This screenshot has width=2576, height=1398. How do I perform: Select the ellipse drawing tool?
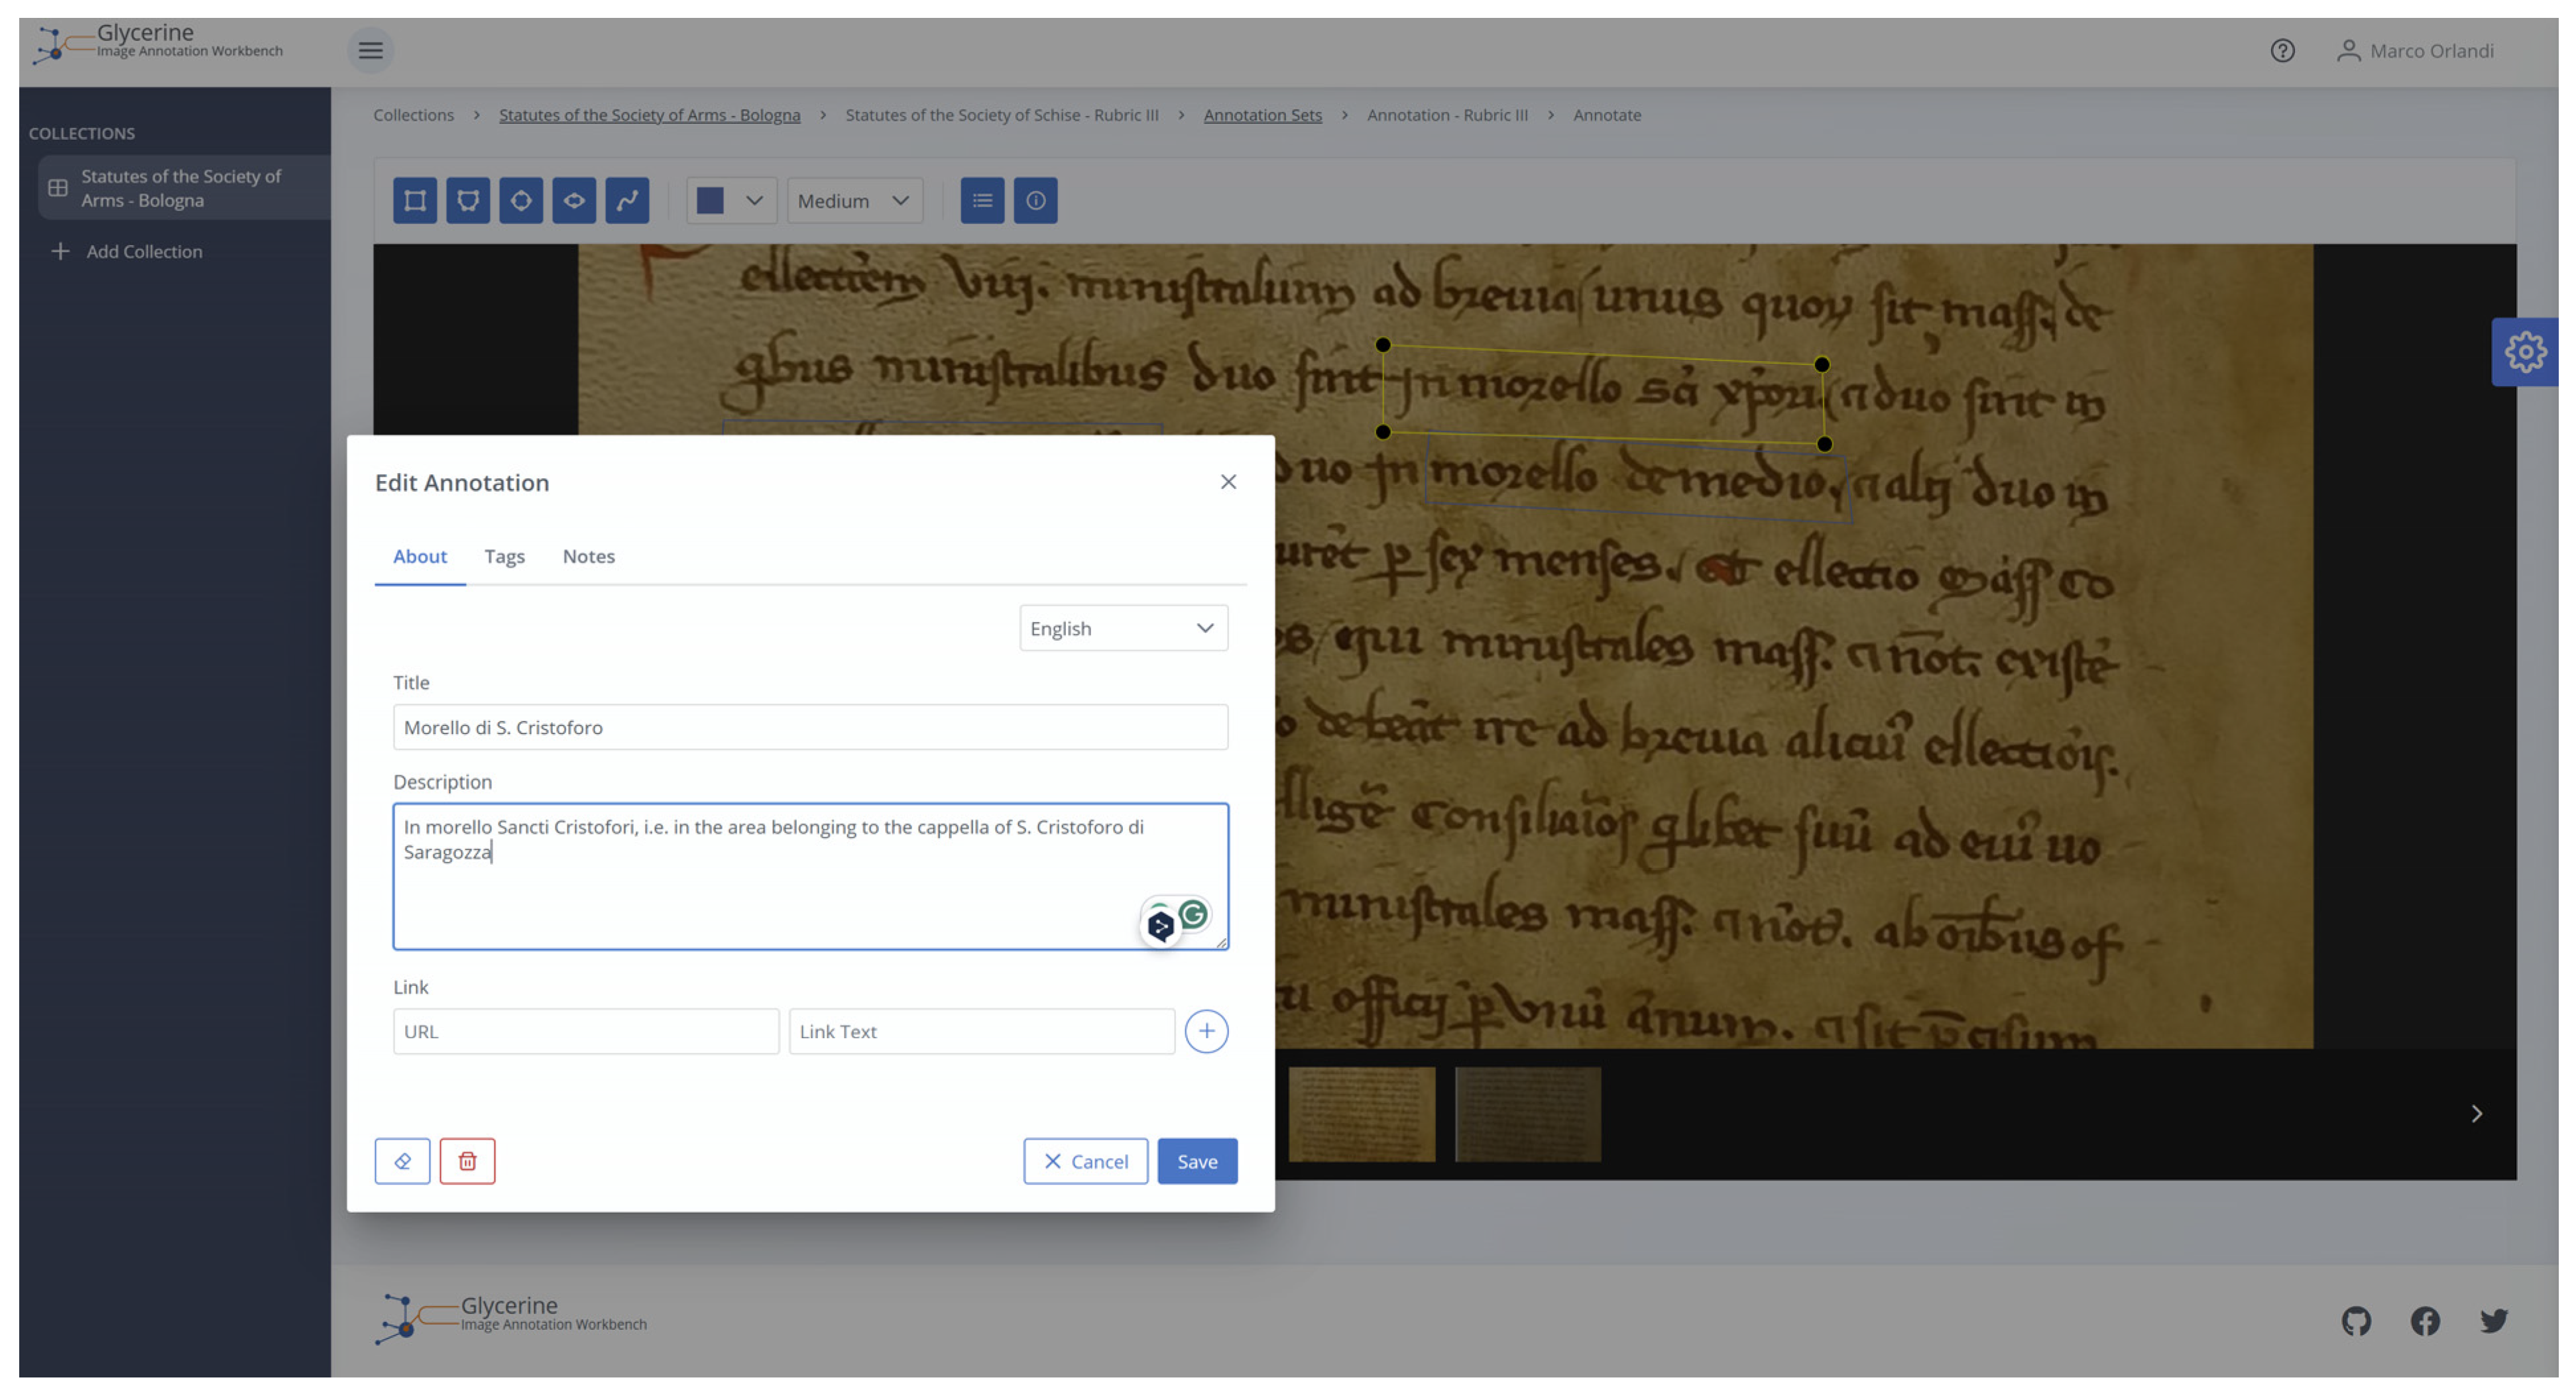point(574,201)
